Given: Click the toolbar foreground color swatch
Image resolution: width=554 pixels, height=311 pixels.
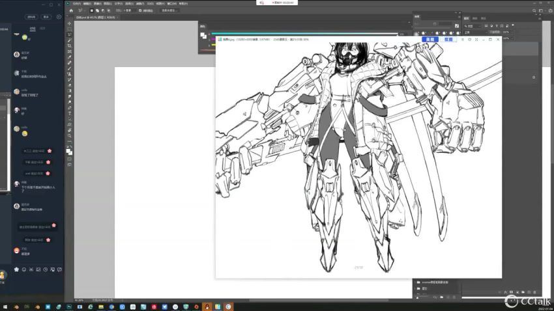Looking at the screenshot, I should 68,151.
